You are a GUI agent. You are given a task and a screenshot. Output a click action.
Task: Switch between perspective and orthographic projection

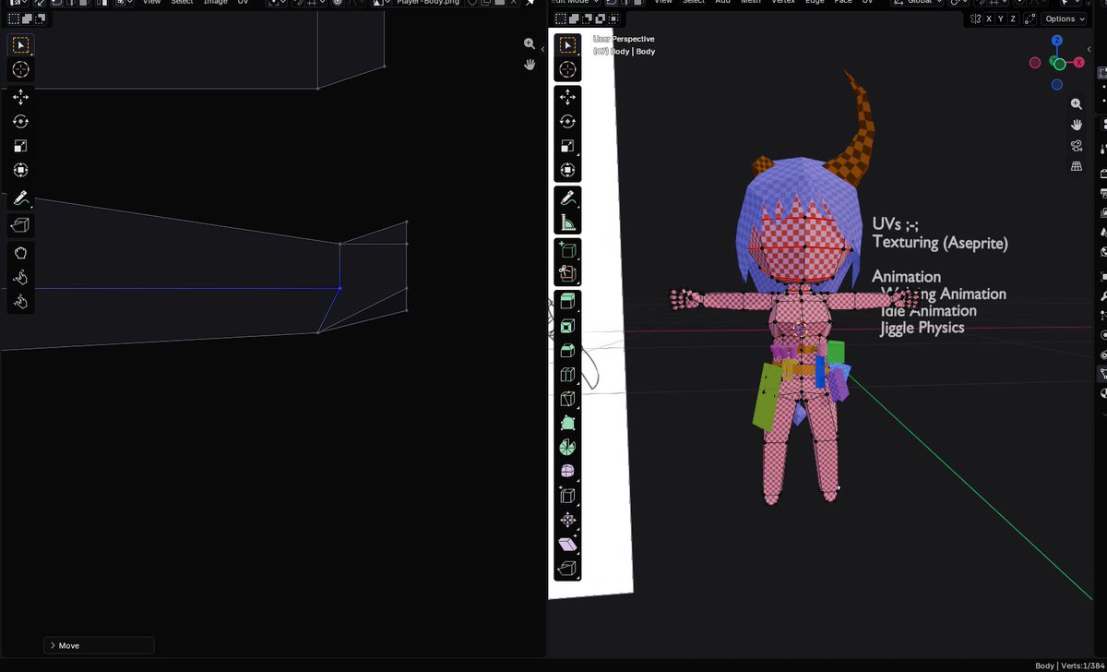1077,167
